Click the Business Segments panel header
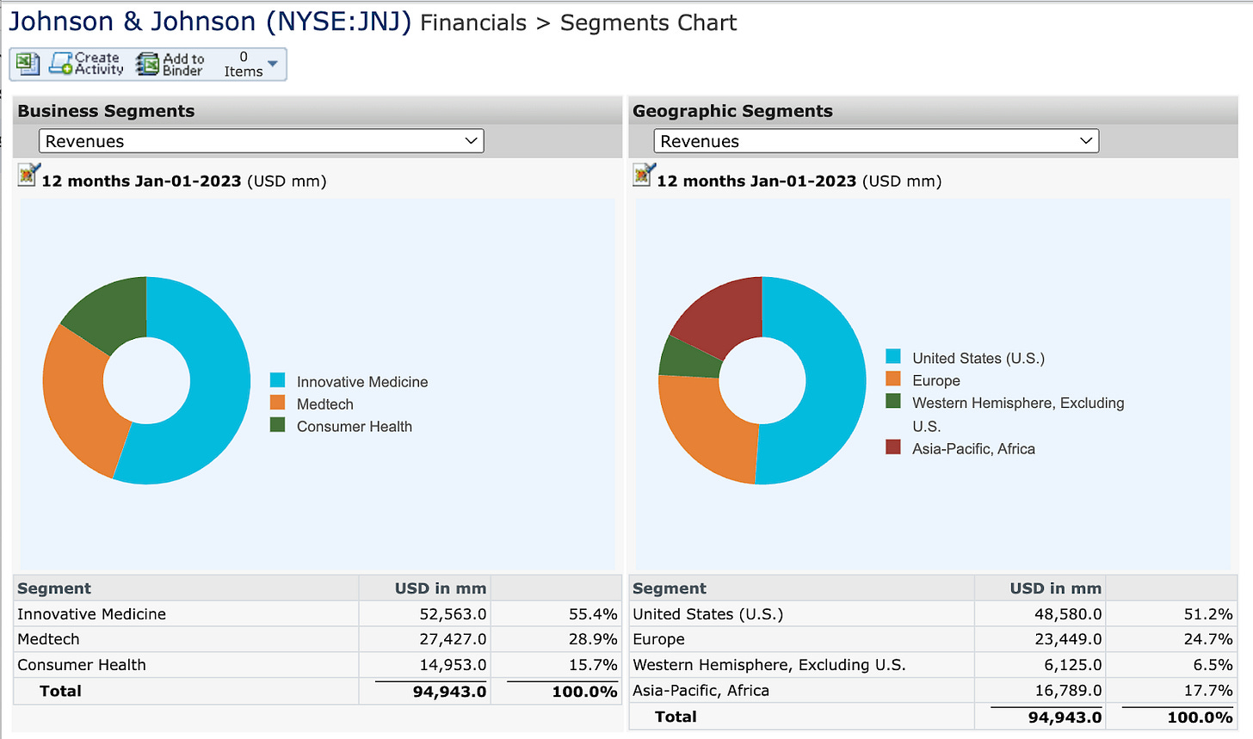The image size is (1253, 739). pyautogui.click(x=318, y=111)
